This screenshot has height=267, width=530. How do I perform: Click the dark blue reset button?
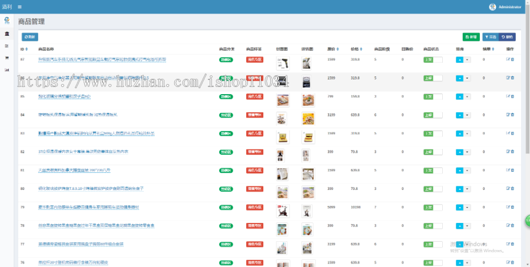(507, 37)
